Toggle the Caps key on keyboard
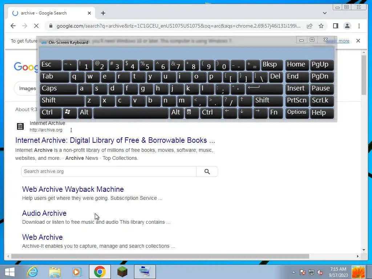This screenshot has height=279, width=372. coord(58,89)
